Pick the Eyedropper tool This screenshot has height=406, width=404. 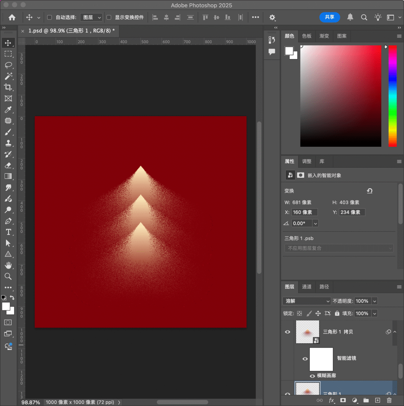click(8, 109)
